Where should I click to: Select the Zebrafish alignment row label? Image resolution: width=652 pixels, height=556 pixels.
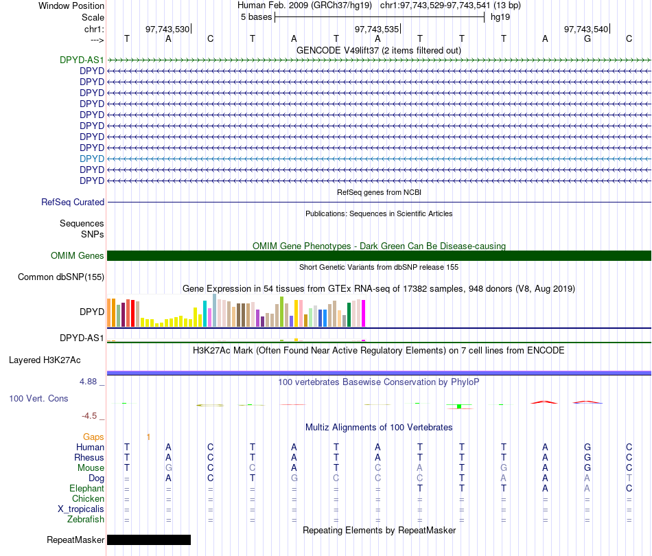[86, 520]
